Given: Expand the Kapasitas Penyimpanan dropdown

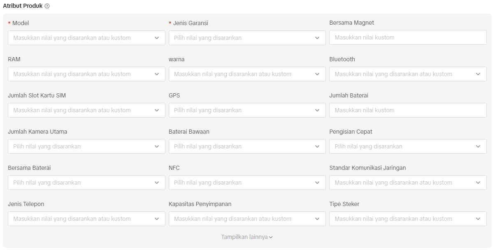Looking at the screenshot, I should coord(247,219).
